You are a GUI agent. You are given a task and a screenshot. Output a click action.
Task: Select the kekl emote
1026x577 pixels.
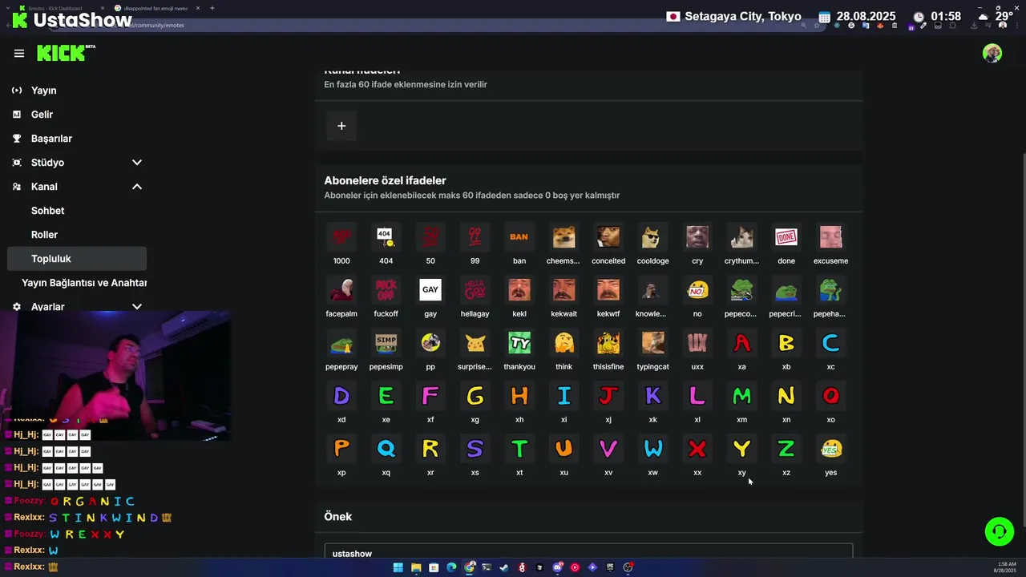(519, 290)
